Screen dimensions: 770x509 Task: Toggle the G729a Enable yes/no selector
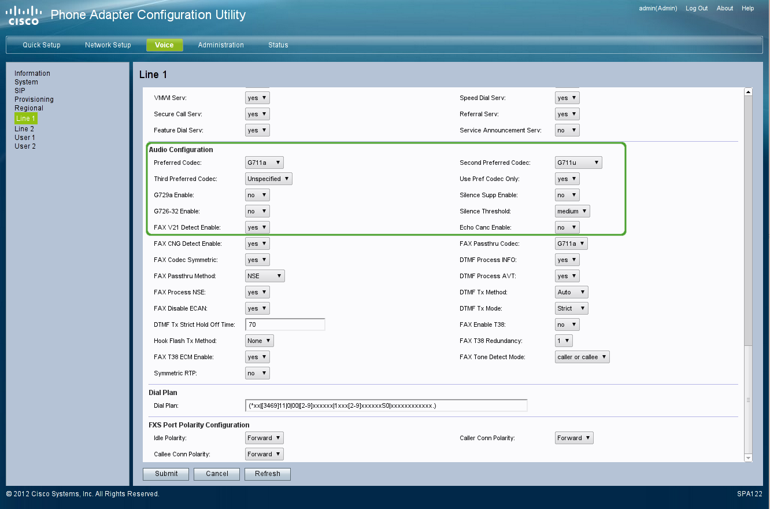257,195
